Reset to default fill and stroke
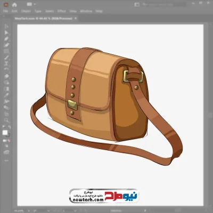 4,127
